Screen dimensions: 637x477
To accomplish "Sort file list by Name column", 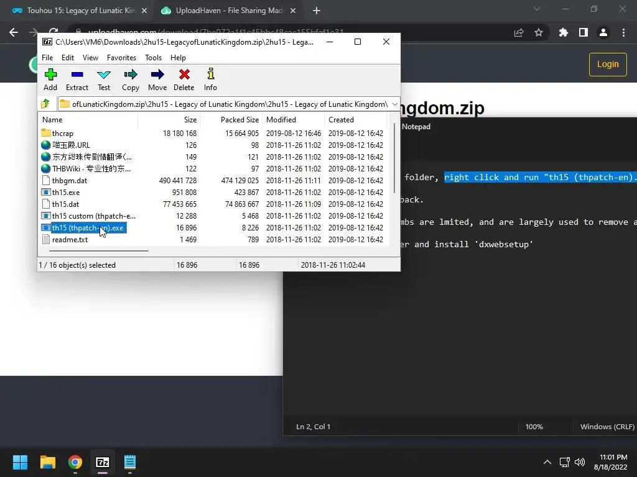I will click(x=88, y=120).
